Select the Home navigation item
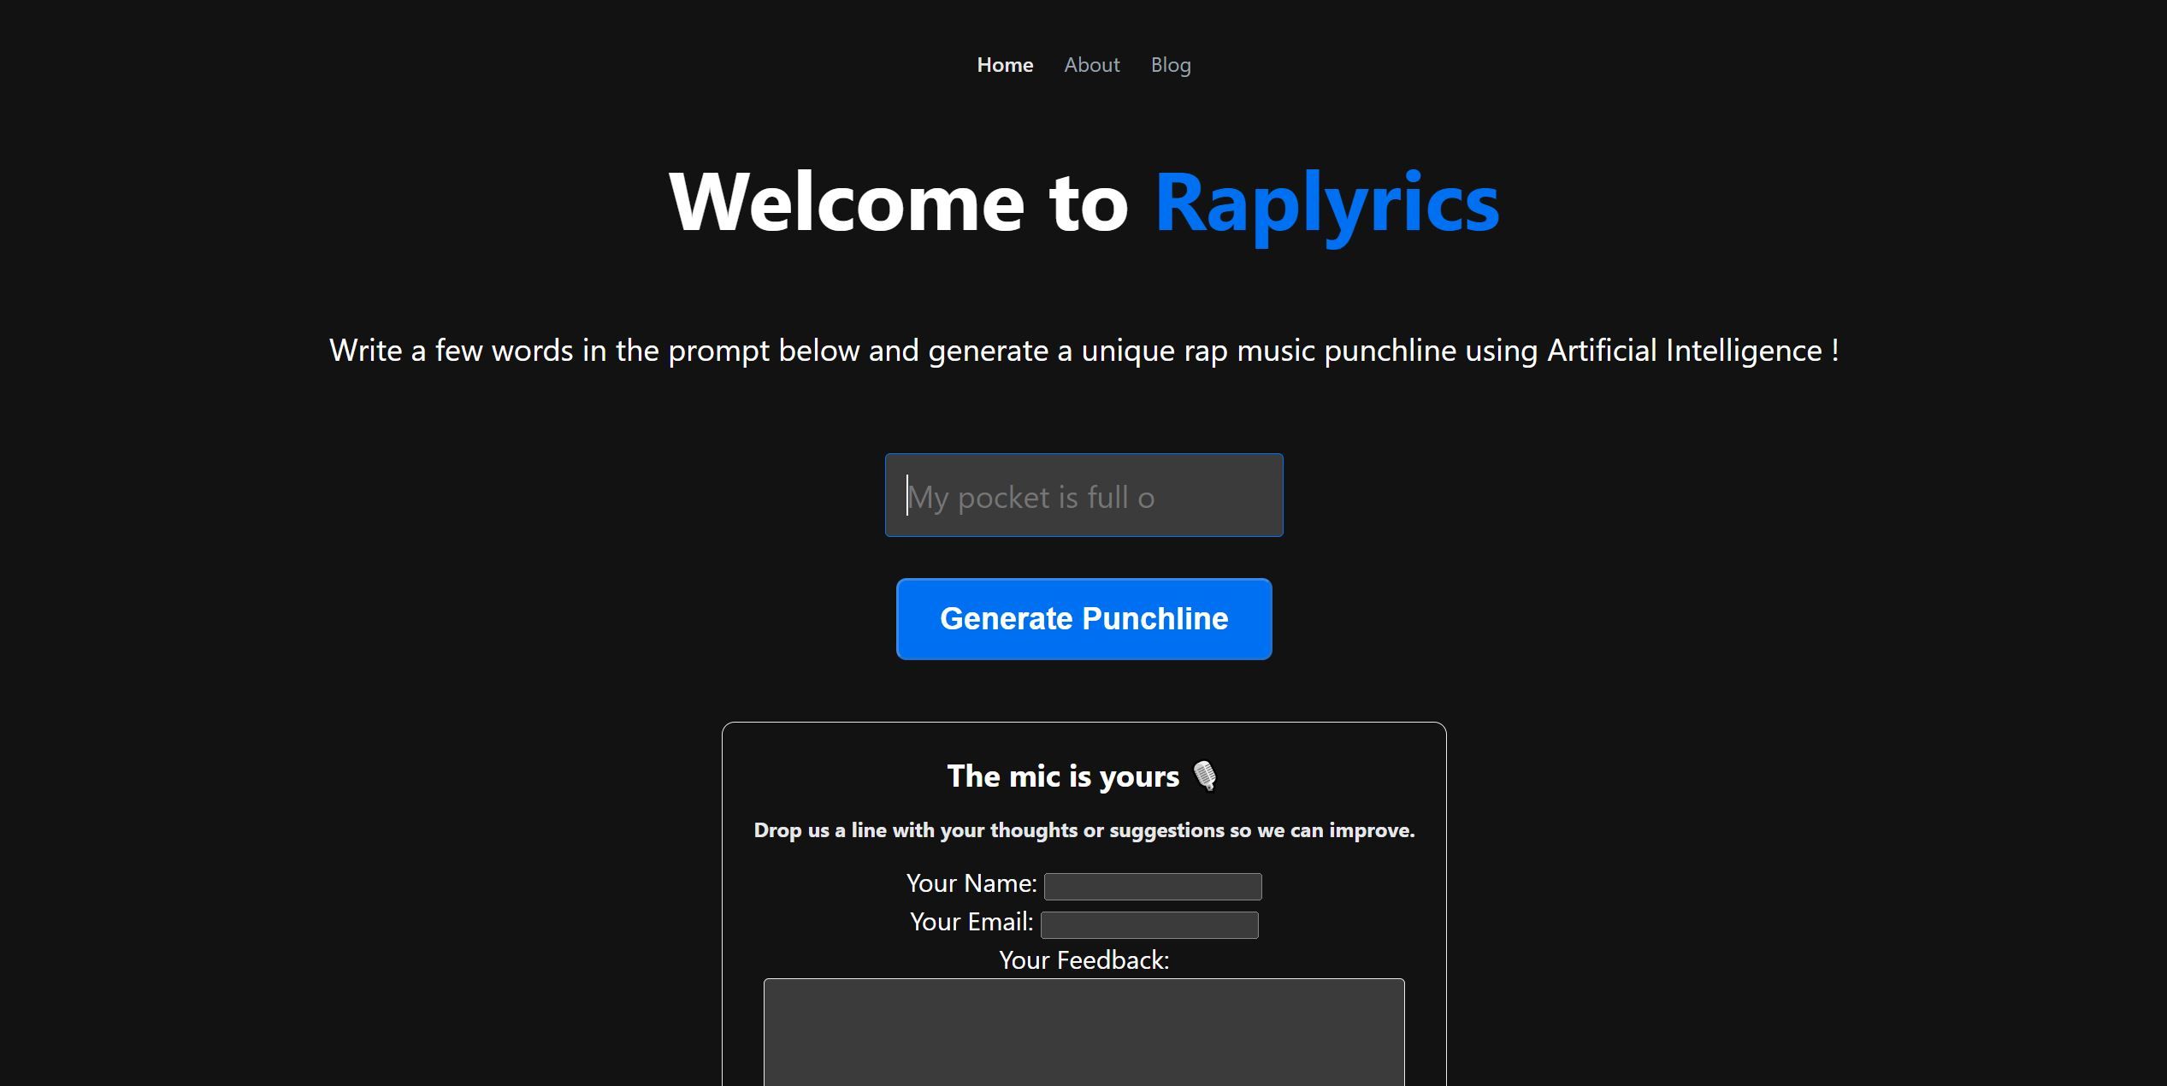 click(x=1005, y=64)
